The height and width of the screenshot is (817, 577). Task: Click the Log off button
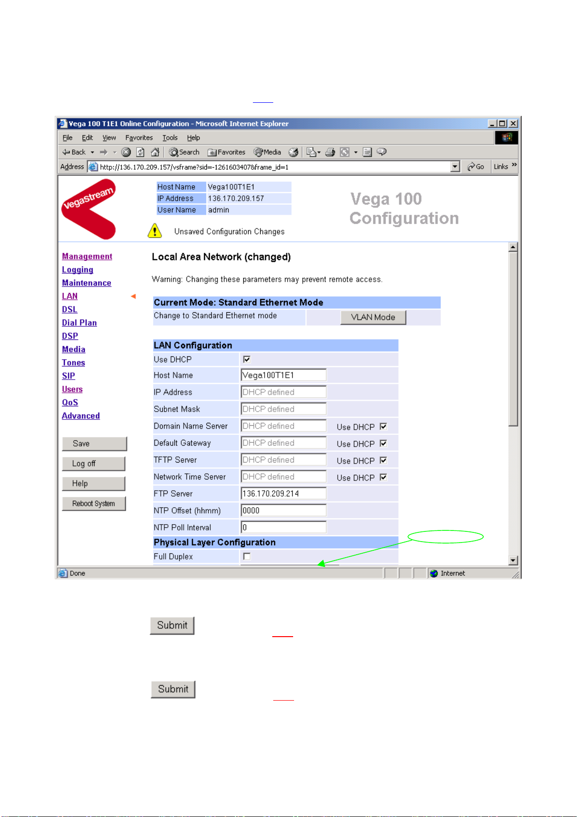(x=94, y=464)
